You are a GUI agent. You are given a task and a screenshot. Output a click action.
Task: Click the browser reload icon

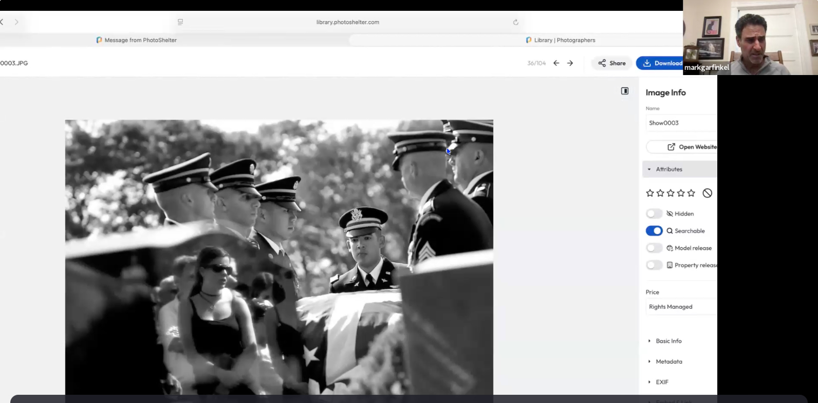coord(516,22)
